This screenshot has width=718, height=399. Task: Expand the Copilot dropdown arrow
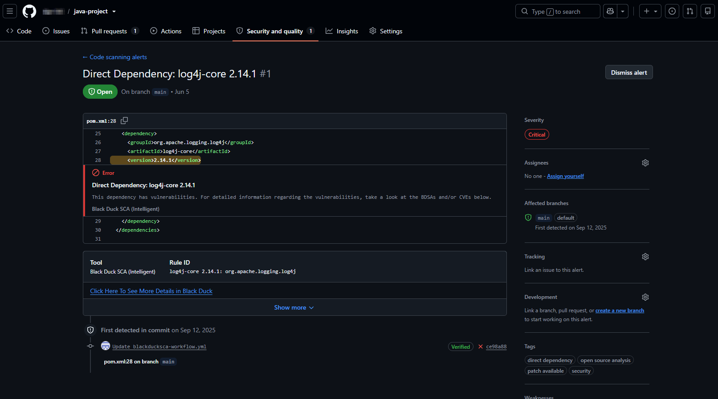(x=623, y=11)
